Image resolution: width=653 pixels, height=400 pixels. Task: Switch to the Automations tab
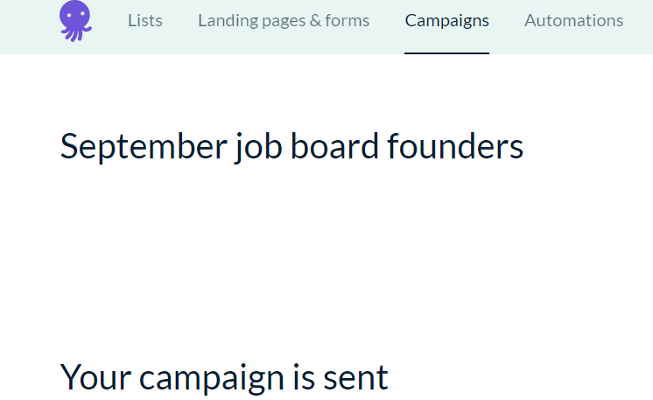click(x=573, y=20)
